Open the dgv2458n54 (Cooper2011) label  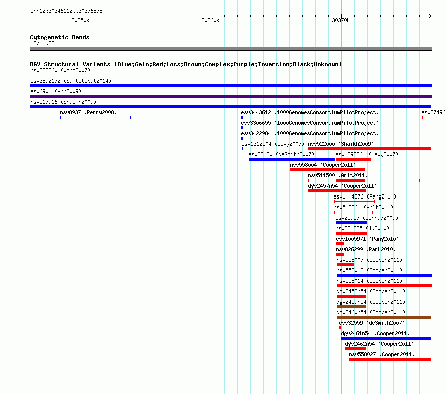pyautogui.click(x=371, y=291)
